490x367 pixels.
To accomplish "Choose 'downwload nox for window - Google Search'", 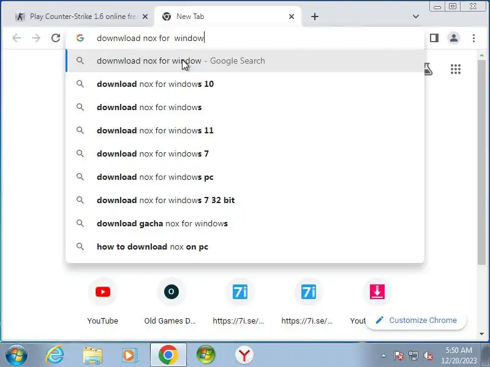I will click(x=245, y=61).
